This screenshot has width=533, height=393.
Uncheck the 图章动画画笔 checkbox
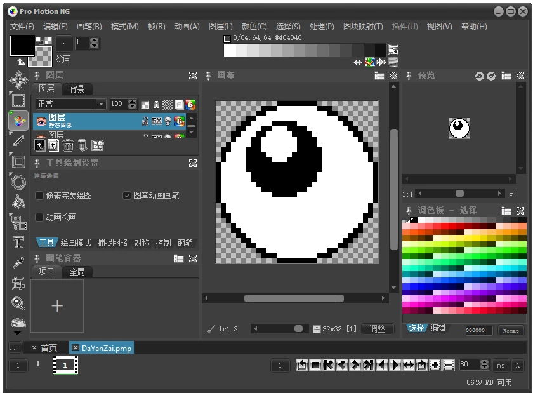pyautogui.click(x=127, y=196)
